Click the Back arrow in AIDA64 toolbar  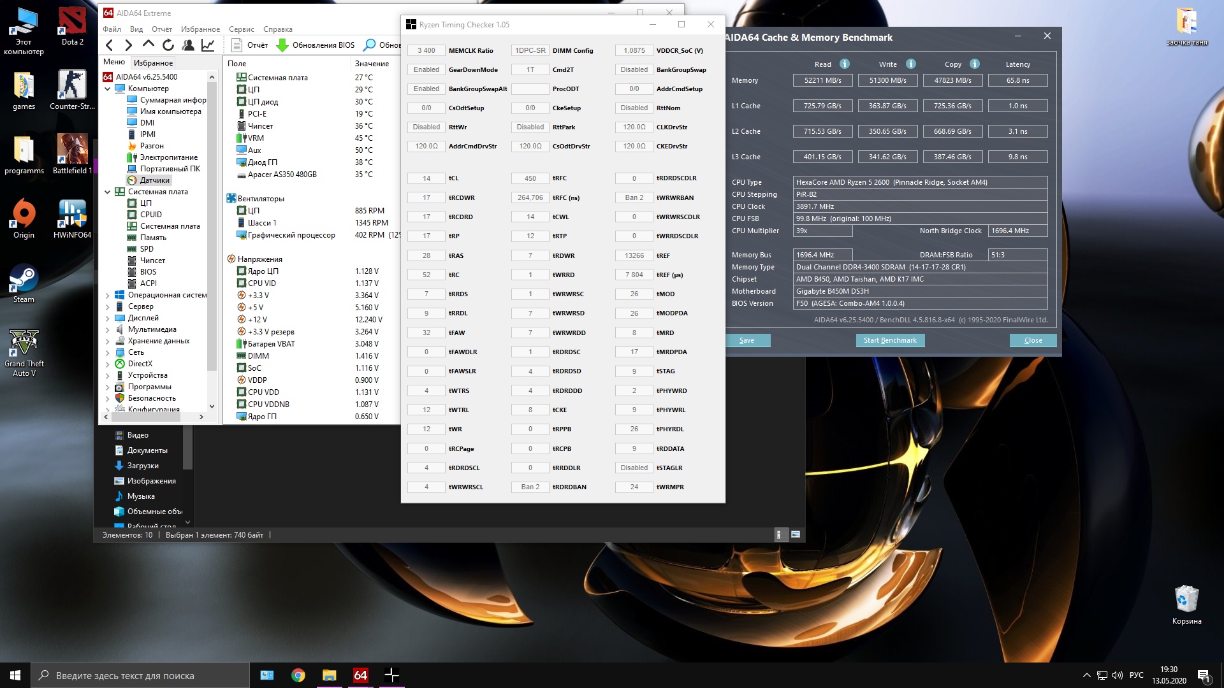[x=110, y=45]
